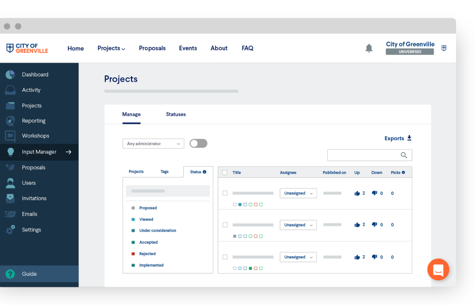Filter by Proposed status
This screenshot has width=475, height=306.
tap(148, 208)
